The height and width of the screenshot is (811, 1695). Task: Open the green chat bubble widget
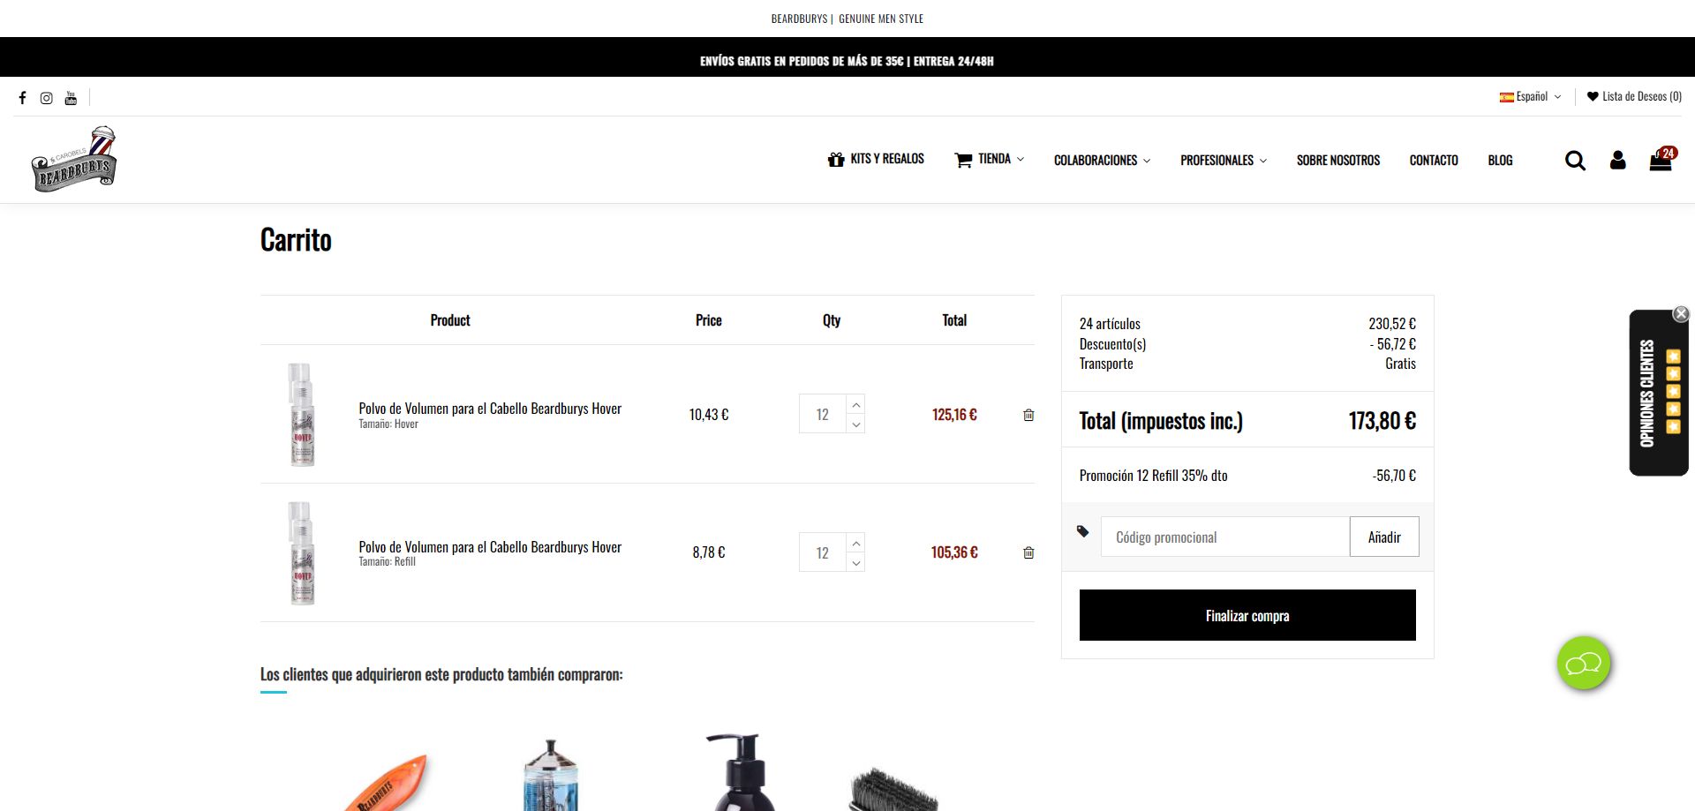click(x=1584, y=663)
